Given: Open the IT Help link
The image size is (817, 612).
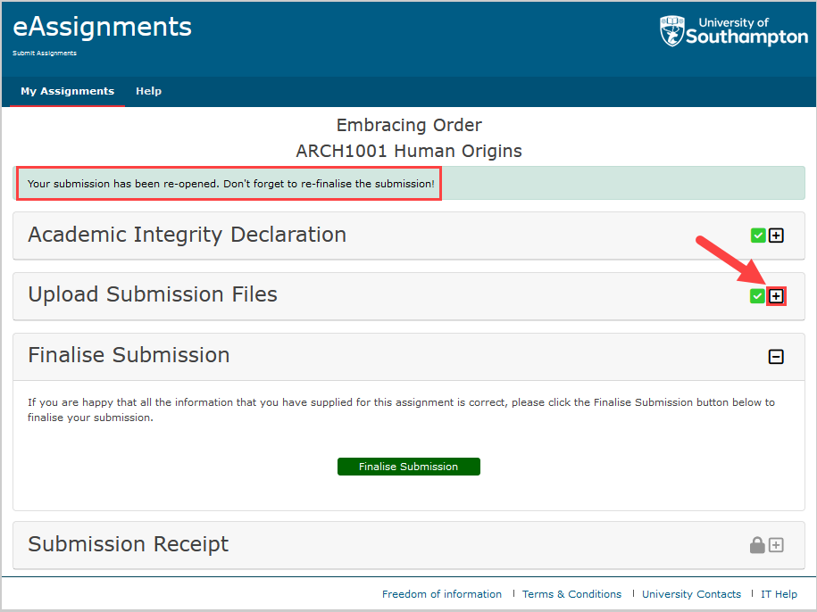Looking at the screenshot, I should (x=779, y=593).
